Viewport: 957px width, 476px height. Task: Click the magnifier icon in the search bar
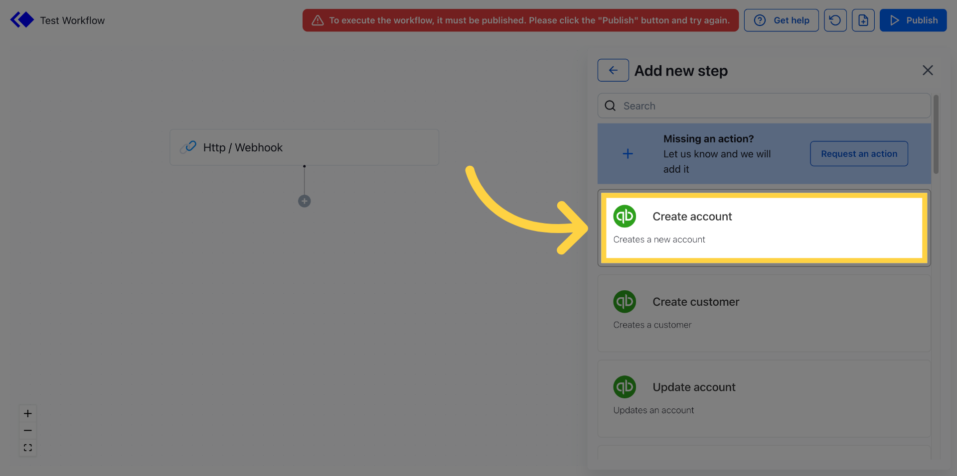click(x=610, y=106)
